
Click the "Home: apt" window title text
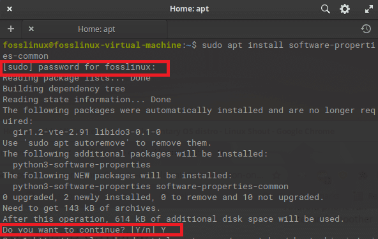189,9
